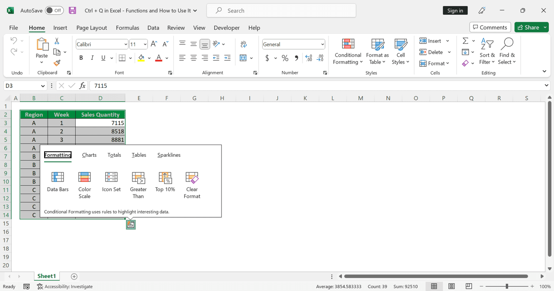Click in the Search box
The width and height of the screenshot is (554, 291).
click(x=281, y=10)
